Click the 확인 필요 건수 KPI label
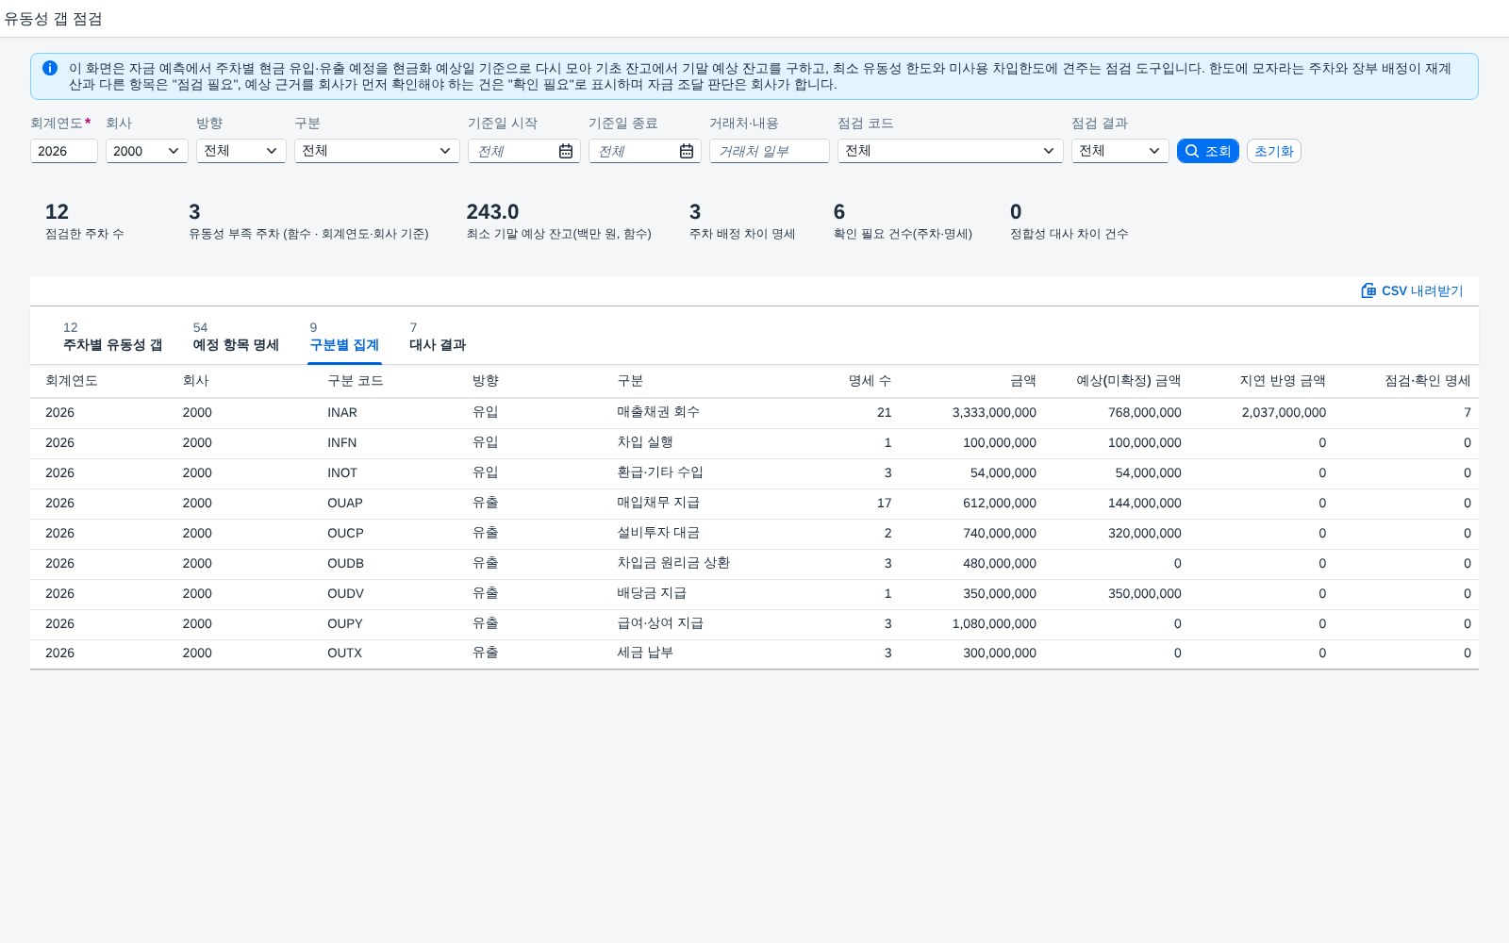The image size is (1509, 943). click(903, 234)
